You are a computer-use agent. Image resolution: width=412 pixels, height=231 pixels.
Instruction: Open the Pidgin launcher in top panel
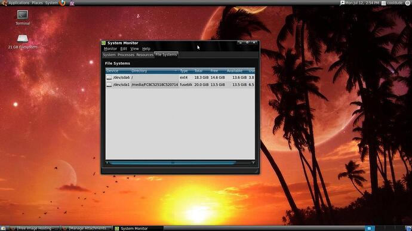point(72,3)
